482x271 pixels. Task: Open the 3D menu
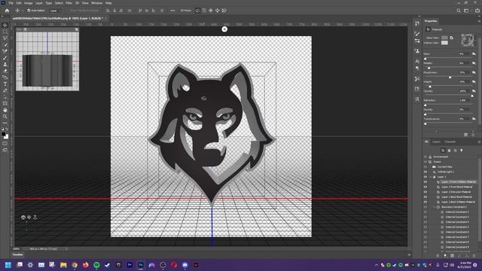(x=77, y=3)
